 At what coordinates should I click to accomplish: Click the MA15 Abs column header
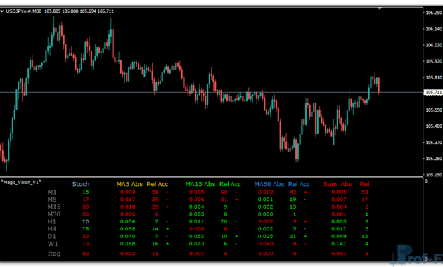click(x=200, y=184)
